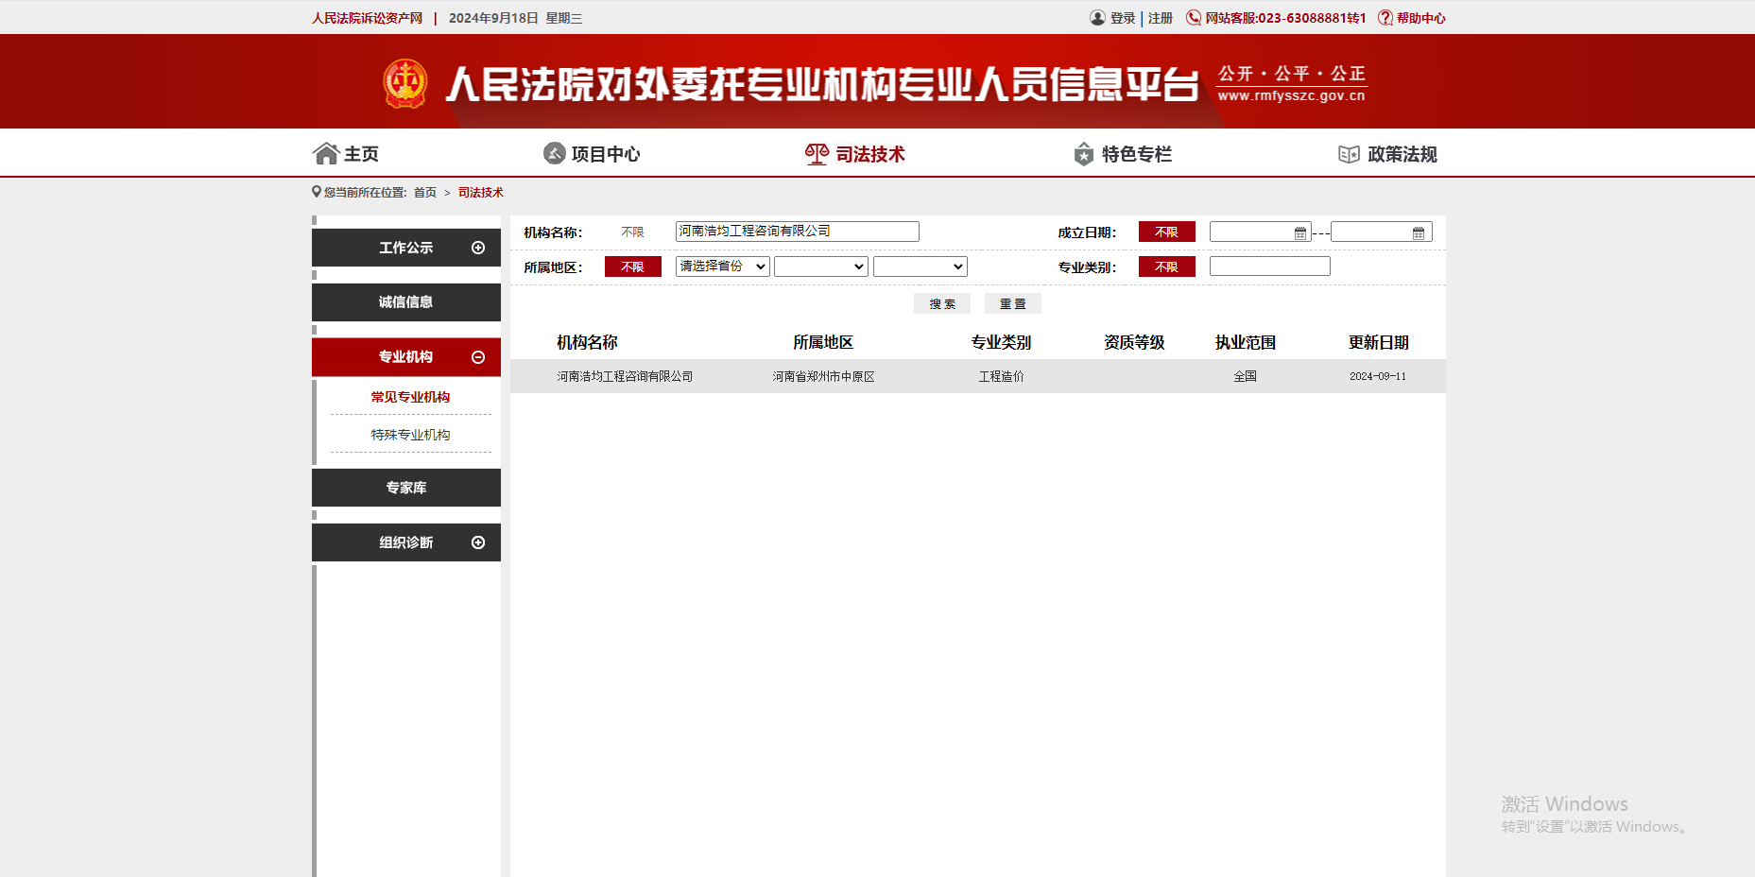Open the start date calendar icon
Viewport: 1755px width, 877px height.
[x=1299, y=232]
